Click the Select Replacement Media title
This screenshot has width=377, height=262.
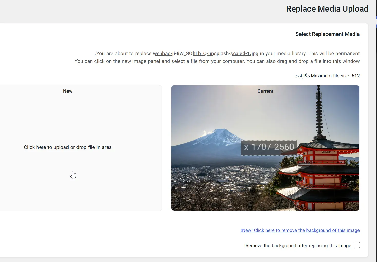click(x=327, y=34)
